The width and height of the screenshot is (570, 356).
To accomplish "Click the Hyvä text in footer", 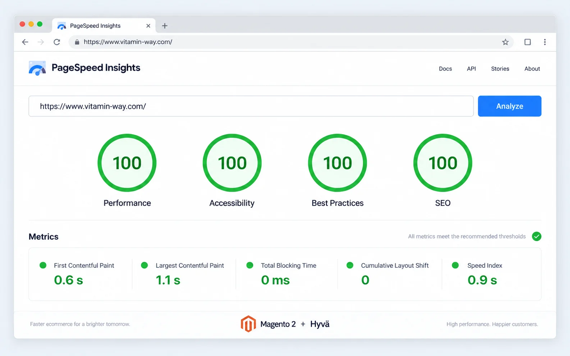I will click(x=320, y=324).
